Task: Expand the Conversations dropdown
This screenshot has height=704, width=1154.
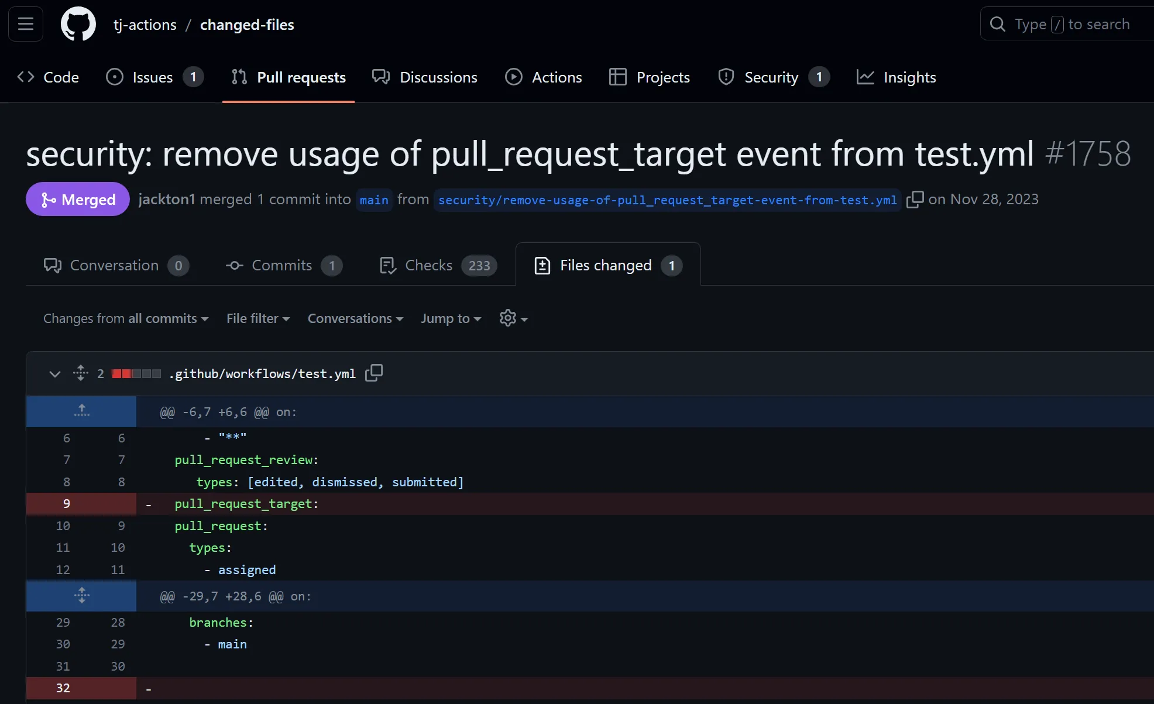Action: click(x=355, y=318)
